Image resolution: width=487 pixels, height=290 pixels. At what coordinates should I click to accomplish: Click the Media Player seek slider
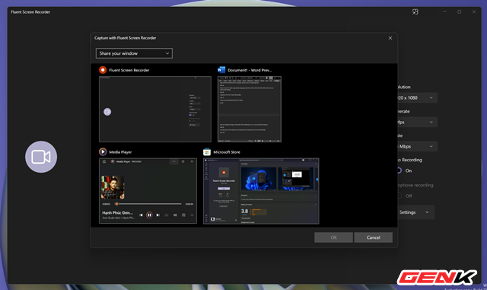point(148,204)
